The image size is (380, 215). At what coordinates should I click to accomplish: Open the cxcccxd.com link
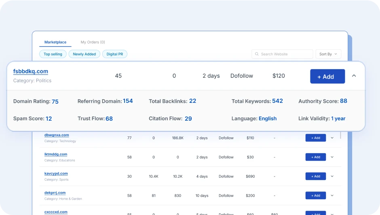pyautogui.click(x=56, y=212)
